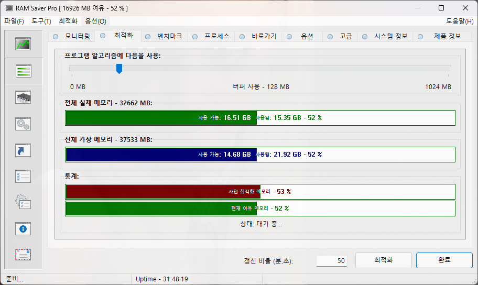Click the 전체 가상 메모리 - 37533 MB label
The image size is (478, 285).
click(108, 139)
